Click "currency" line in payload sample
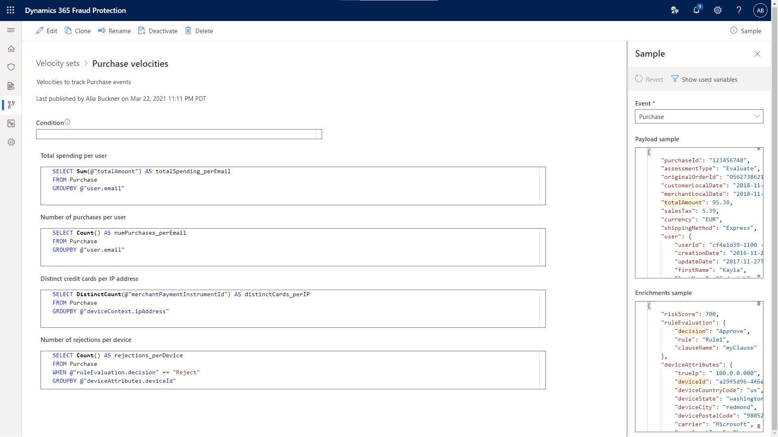Viewport: 778px width, 437px height. coord(691,219)
